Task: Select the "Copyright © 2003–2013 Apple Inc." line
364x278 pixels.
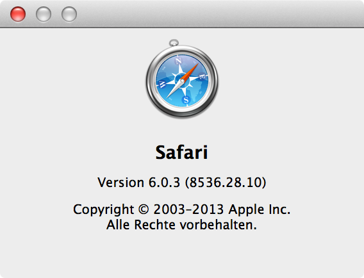Action: click(x=182, y=209)
